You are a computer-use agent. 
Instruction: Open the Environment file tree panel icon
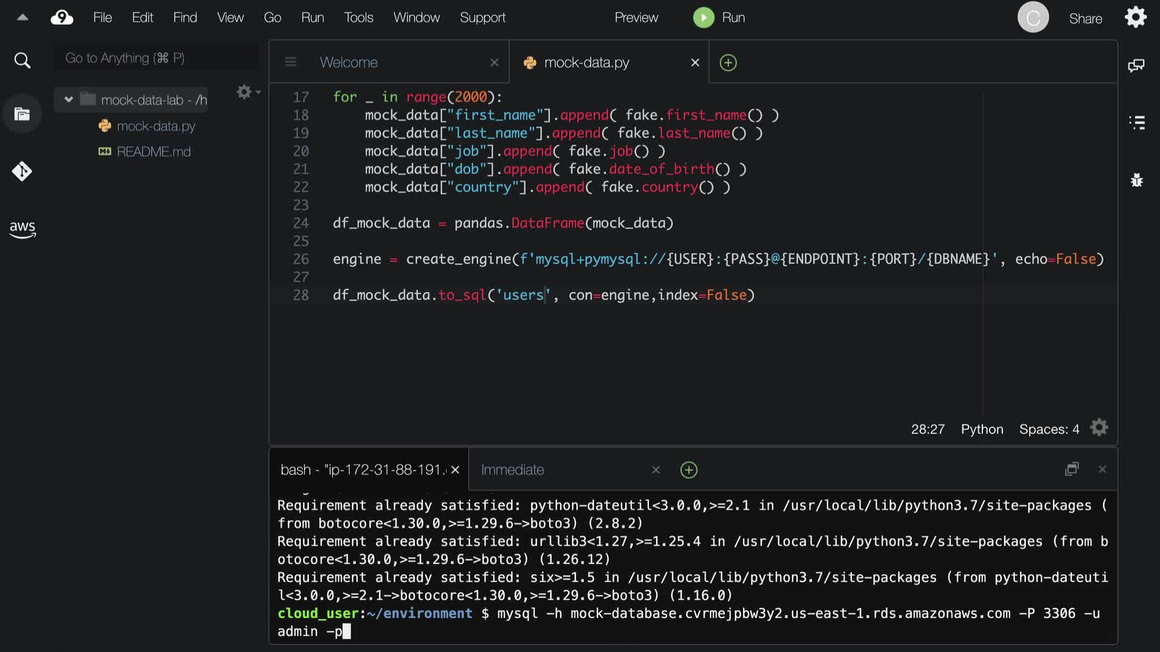pos(22,114)
